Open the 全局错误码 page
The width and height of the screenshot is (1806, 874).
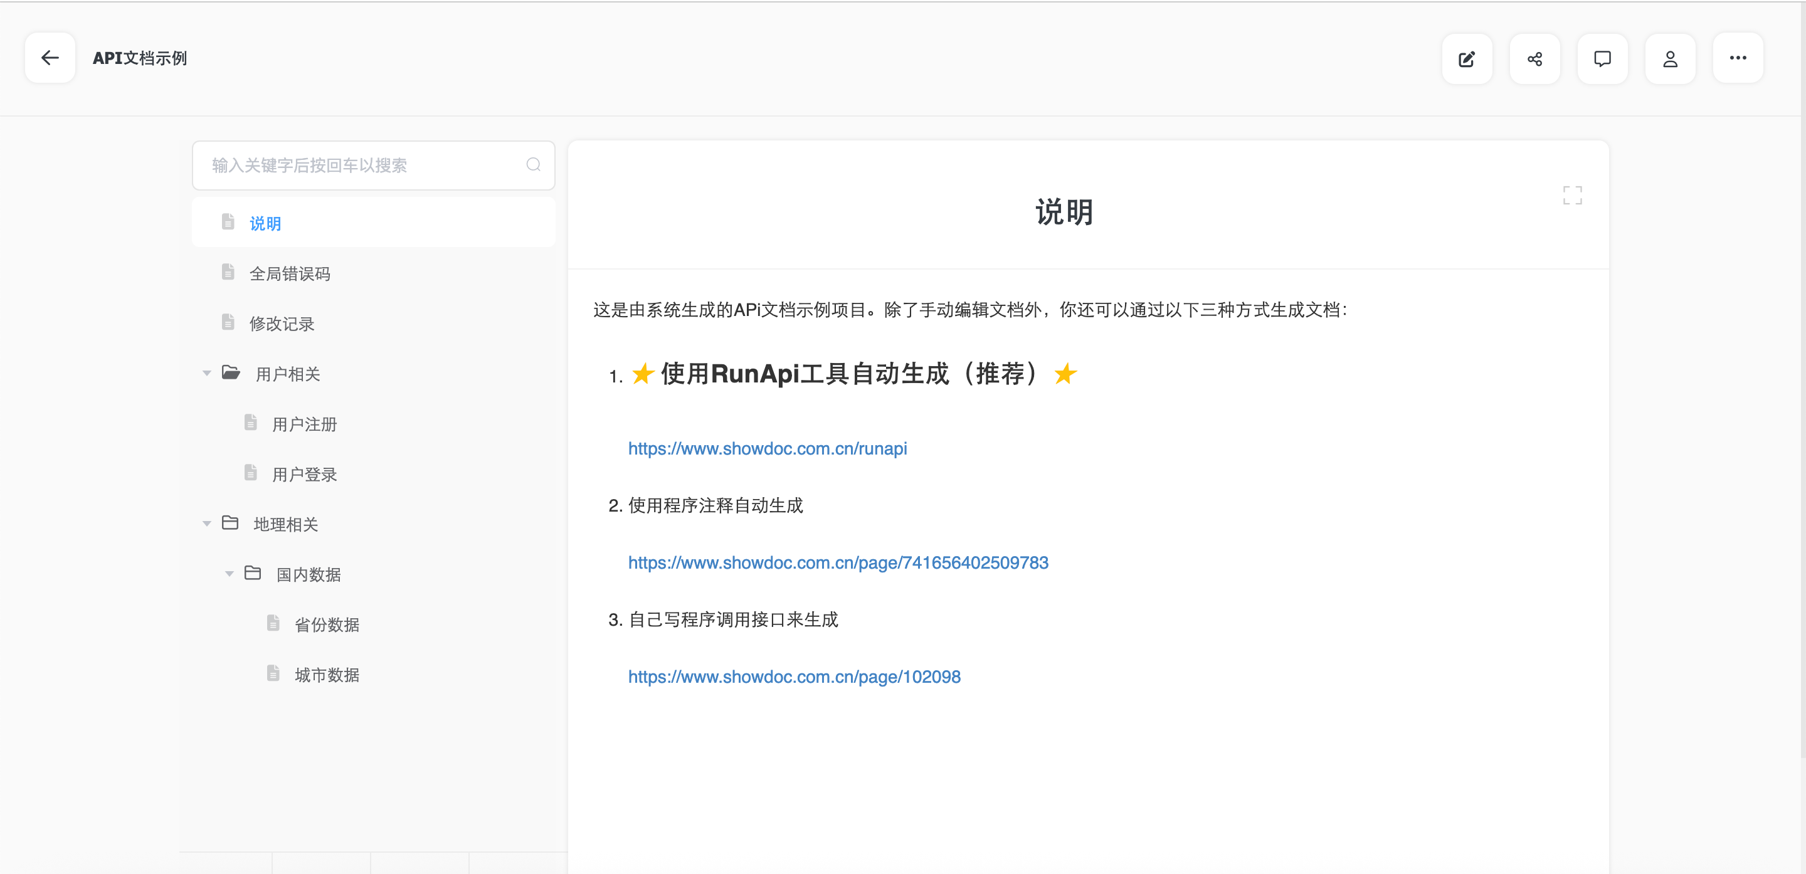pyautogui.click(x=290, y=274)
